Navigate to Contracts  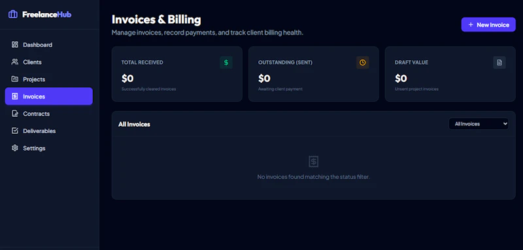[x=48, y=114]
